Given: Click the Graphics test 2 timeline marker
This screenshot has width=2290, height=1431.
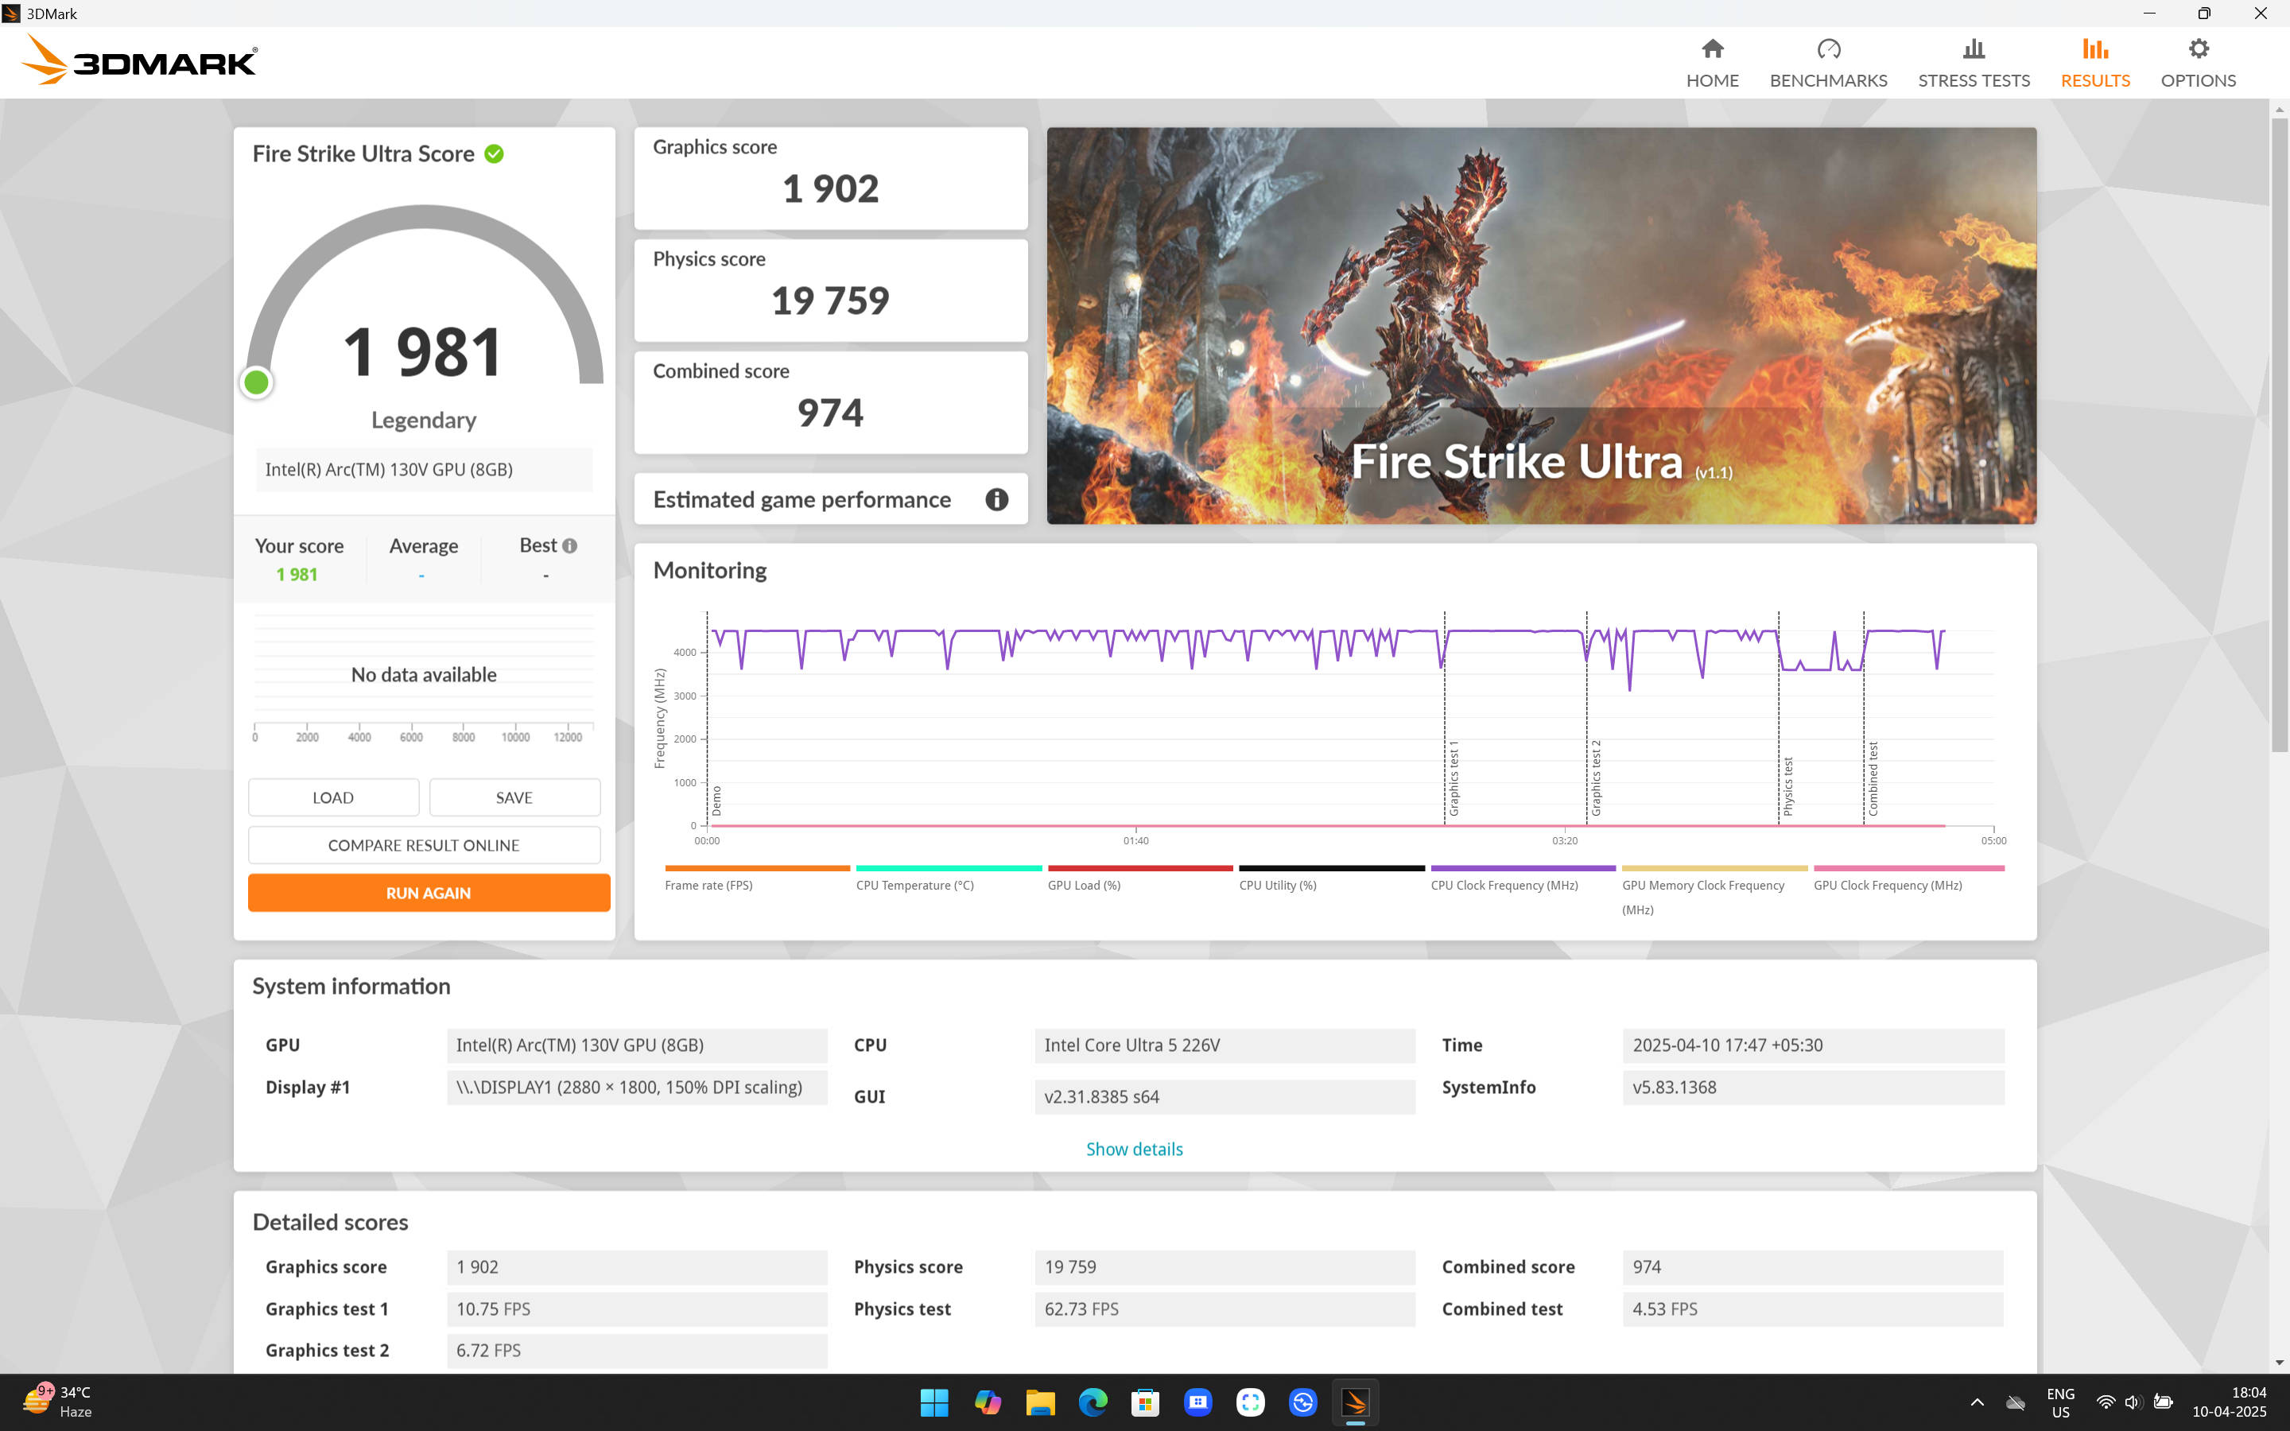Looking at the screenshot, I should click(x=1595, y=778).
